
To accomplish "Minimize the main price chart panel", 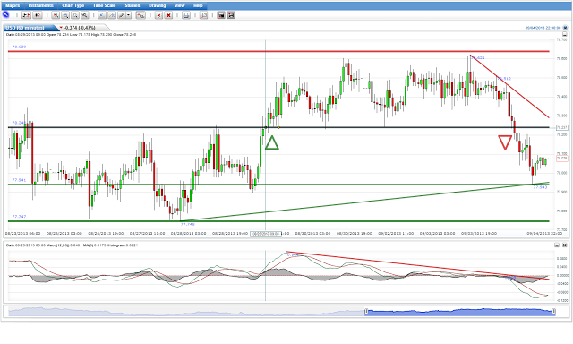I will click(x=565, y=34).
